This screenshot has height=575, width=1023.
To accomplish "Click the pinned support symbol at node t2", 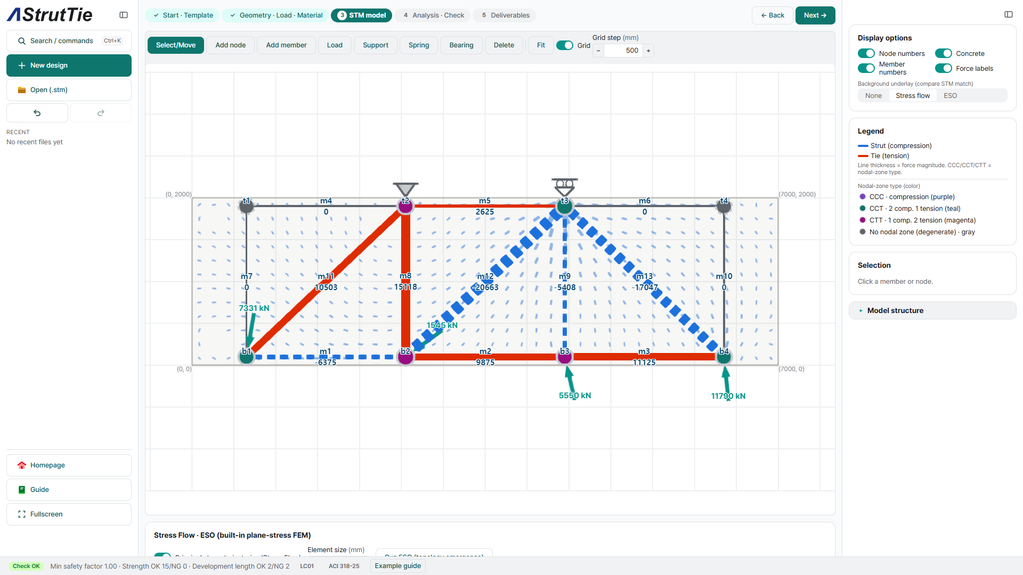I will [x=405, y=189].
